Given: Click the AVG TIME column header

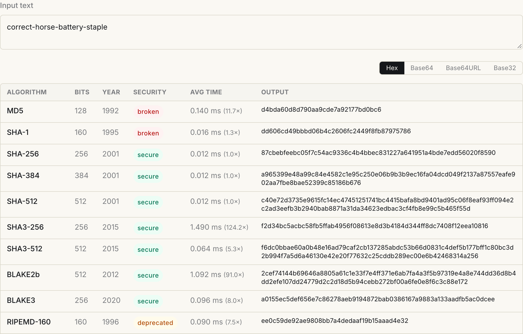Looking at the screenshot, I should [x=206, y=92].
